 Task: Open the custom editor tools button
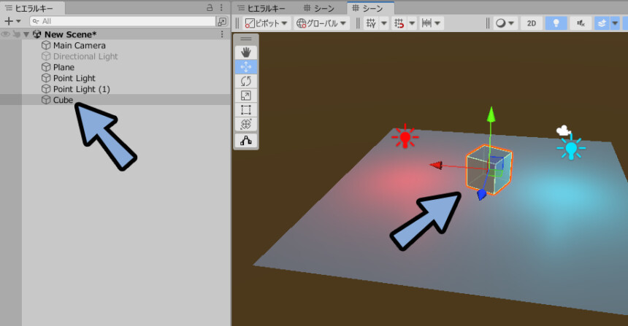[246, 141]
